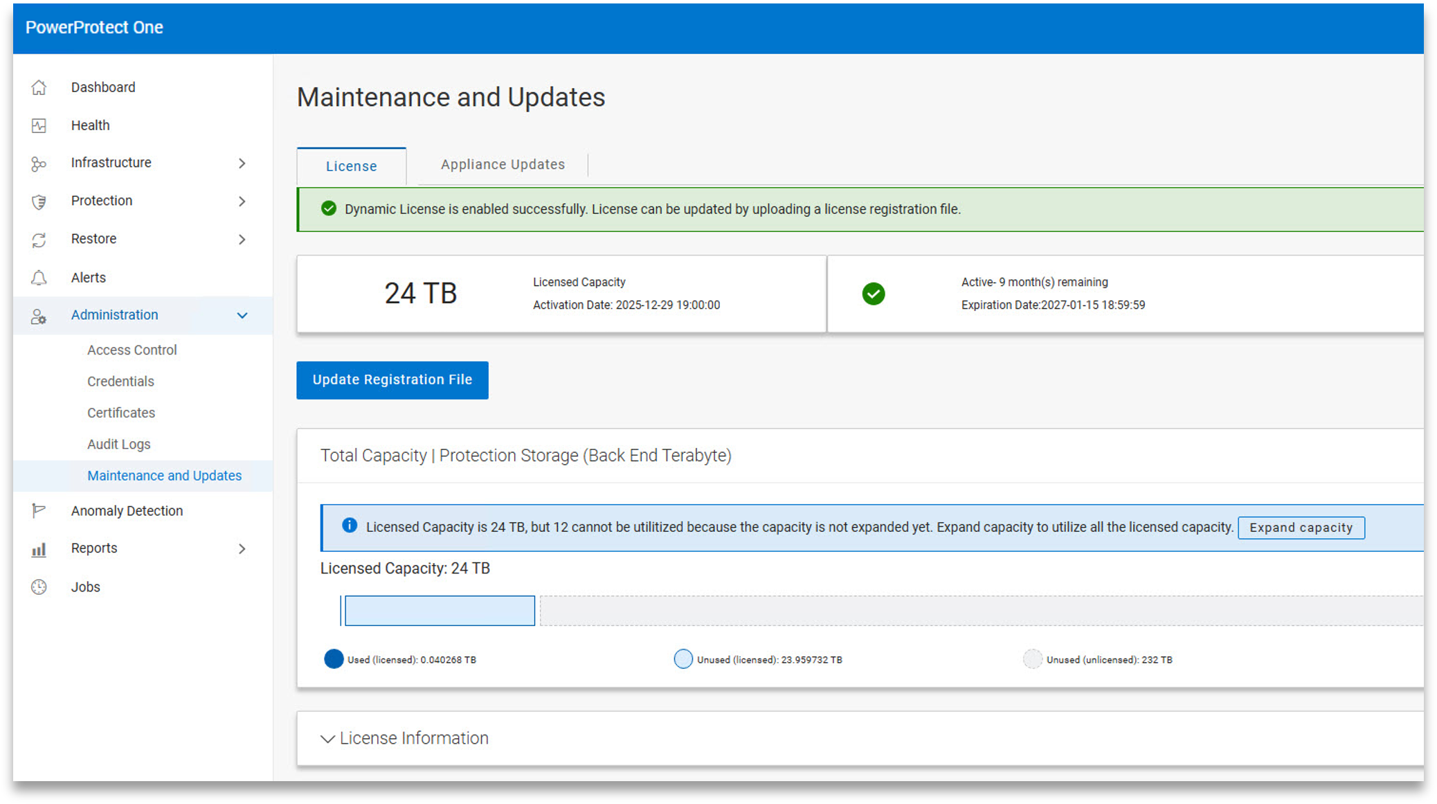
Task: Collapse the License Information section chevron
Action: pos(327,739)
